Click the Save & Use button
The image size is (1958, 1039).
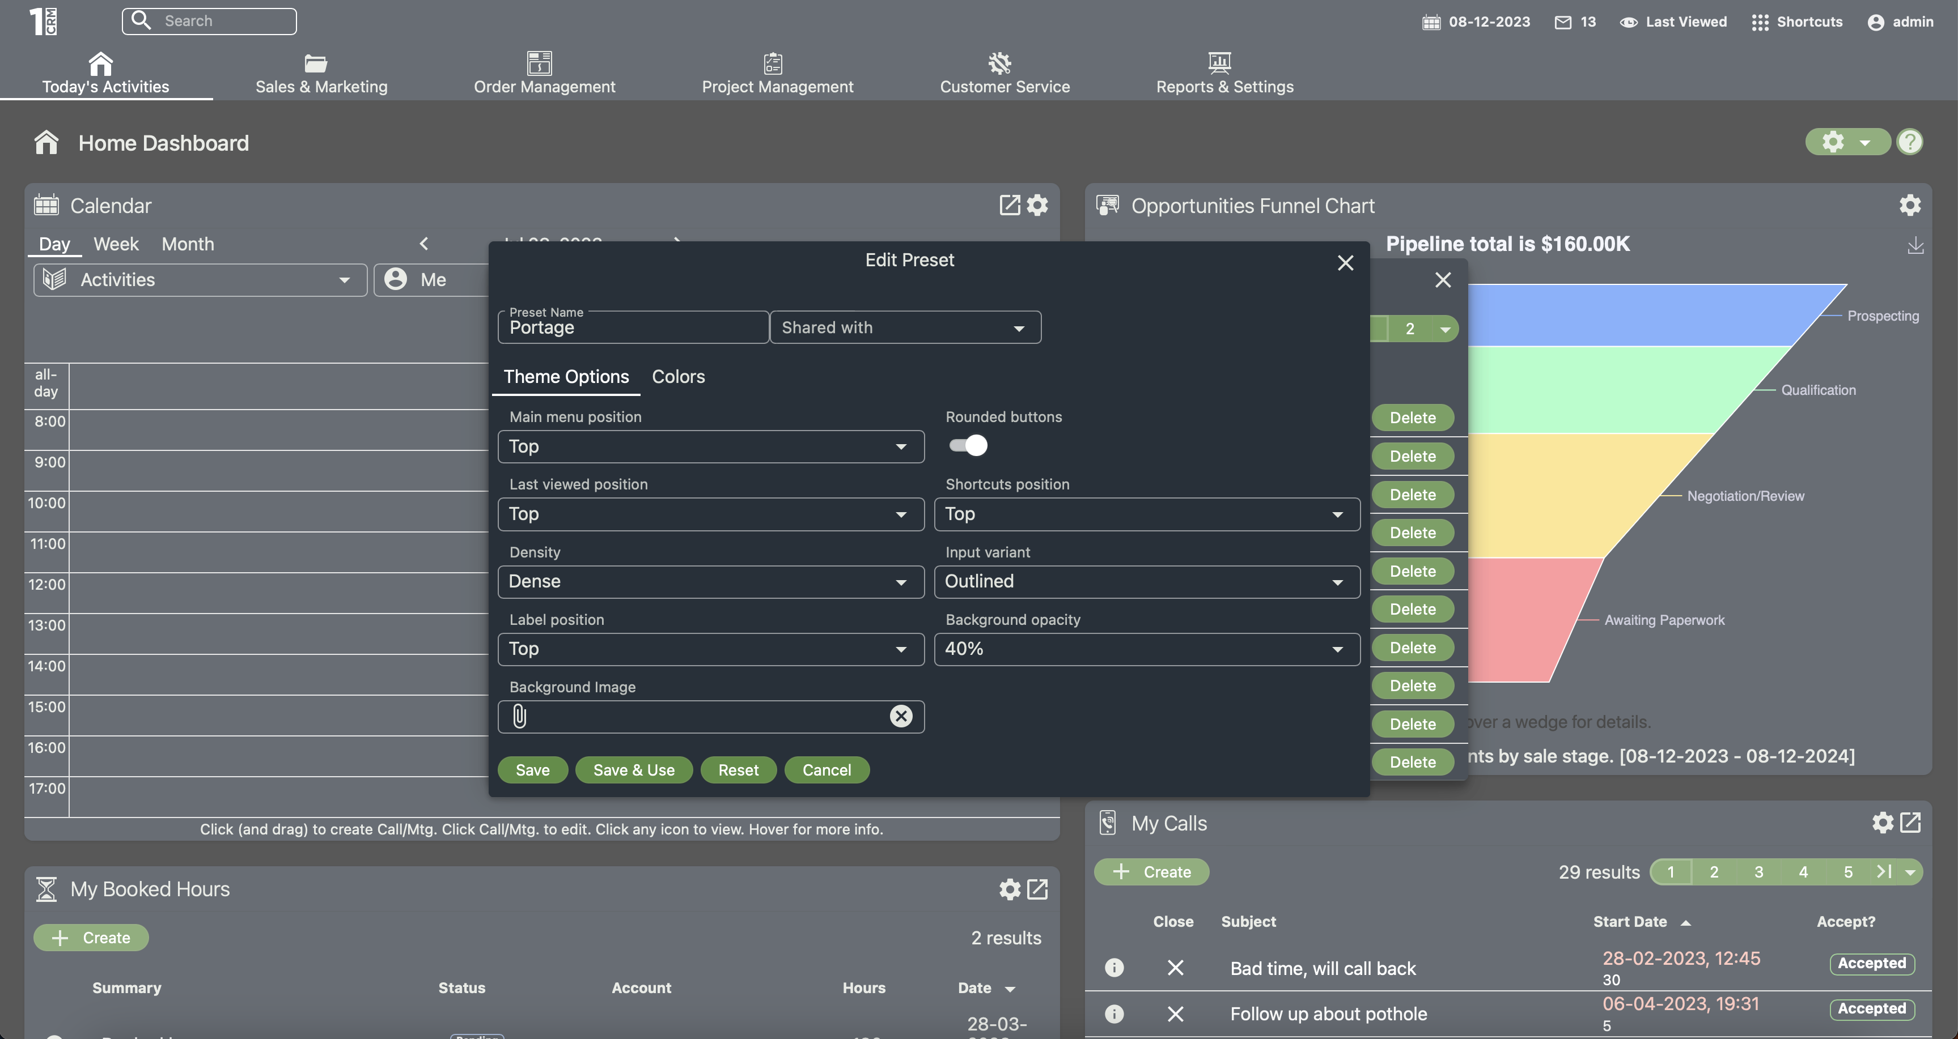coord(633,770)
